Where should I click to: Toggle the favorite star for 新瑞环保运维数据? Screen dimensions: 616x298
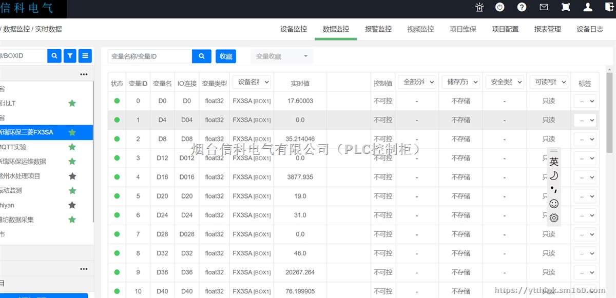[72, 161]
